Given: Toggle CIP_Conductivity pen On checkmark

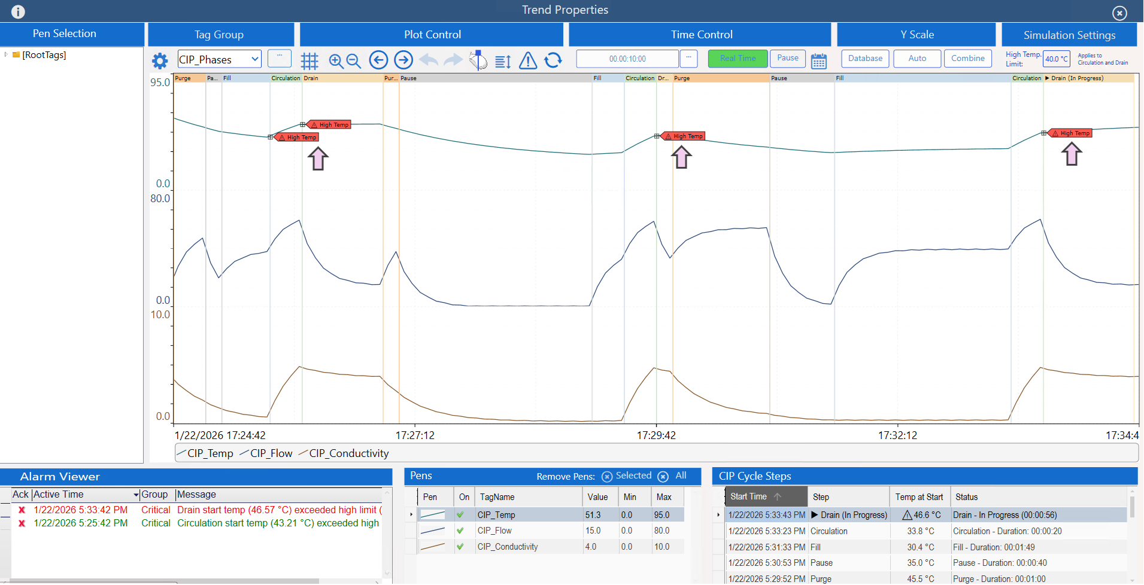Looking at the screenshot, I should pyautogui.click(x=460, y=547).
